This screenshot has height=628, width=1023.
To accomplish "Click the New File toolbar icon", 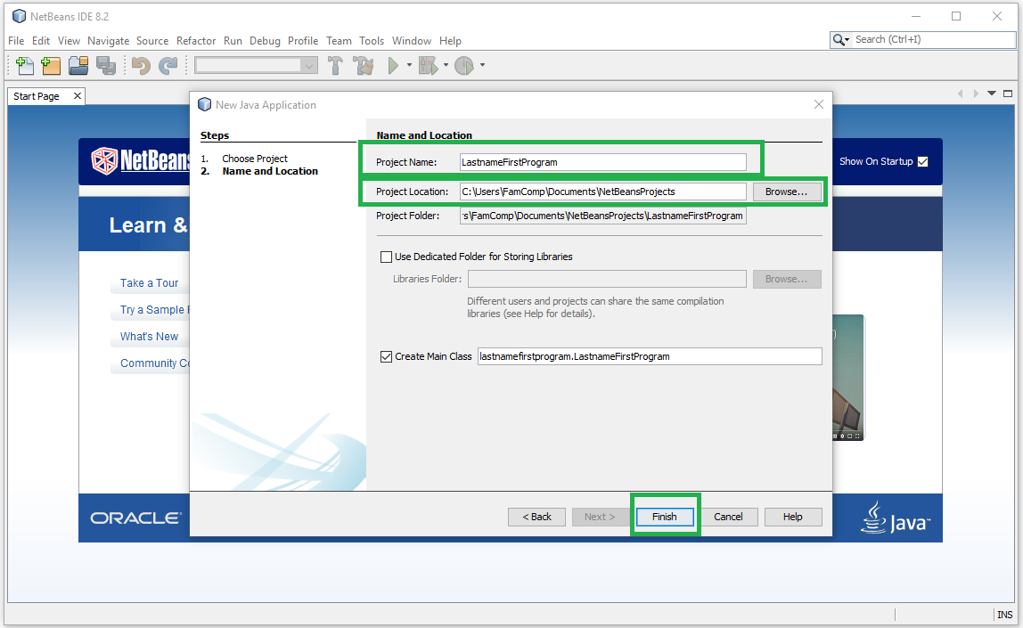I will point(24,65).
